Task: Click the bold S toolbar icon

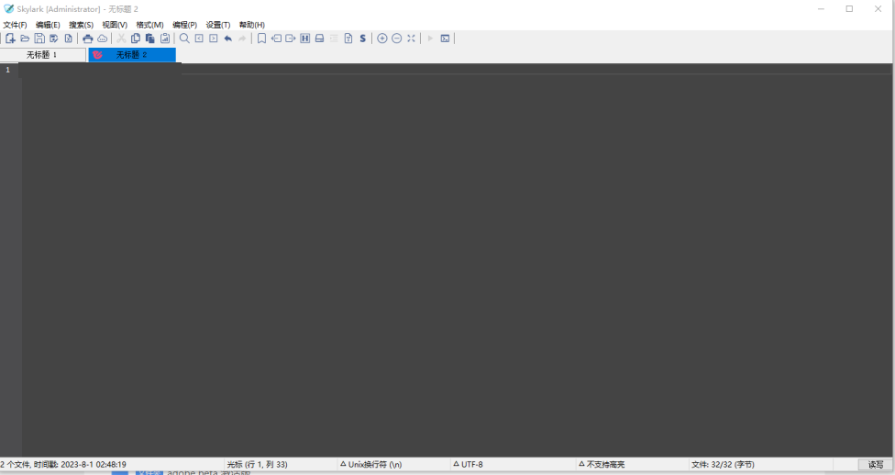Action: coord(362,39)
